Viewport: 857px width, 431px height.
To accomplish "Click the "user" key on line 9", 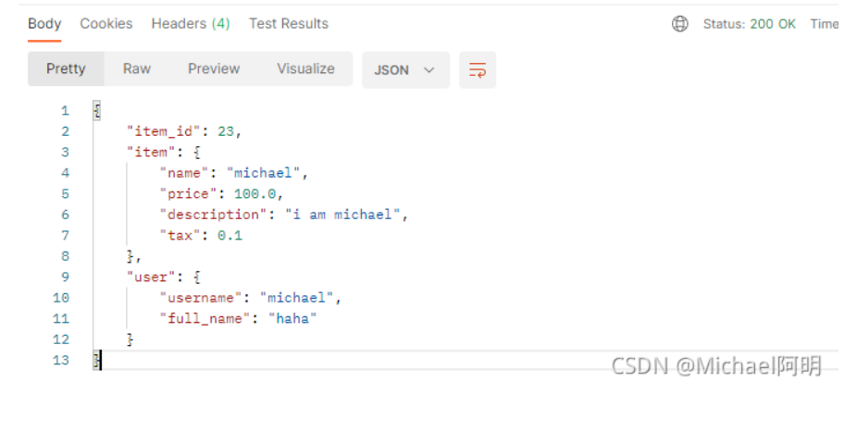I will pos(152,277).
